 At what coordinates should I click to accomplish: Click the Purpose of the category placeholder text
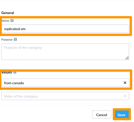[23, 48]
